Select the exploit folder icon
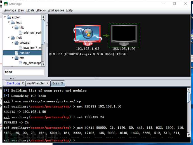Screen dimensions: 193x145 9,17
